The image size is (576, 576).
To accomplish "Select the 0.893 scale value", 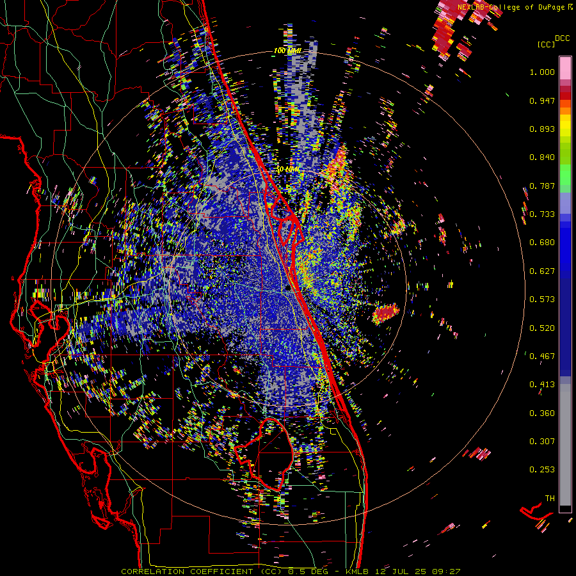I will tap(542, 129).
